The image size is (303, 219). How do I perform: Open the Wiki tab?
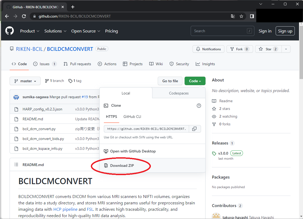click(x=156, y=64)
